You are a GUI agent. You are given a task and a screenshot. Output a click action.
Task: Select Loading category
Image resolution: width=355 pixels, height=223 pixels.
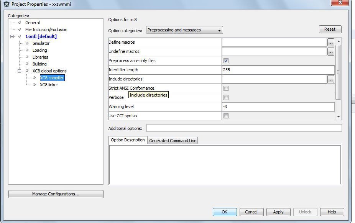coord(39,50)
